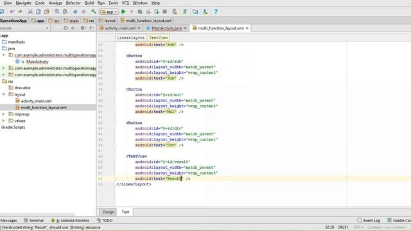Select activity_main.xml in project tree
Screen dimensions: 411x231
(36, 101)
